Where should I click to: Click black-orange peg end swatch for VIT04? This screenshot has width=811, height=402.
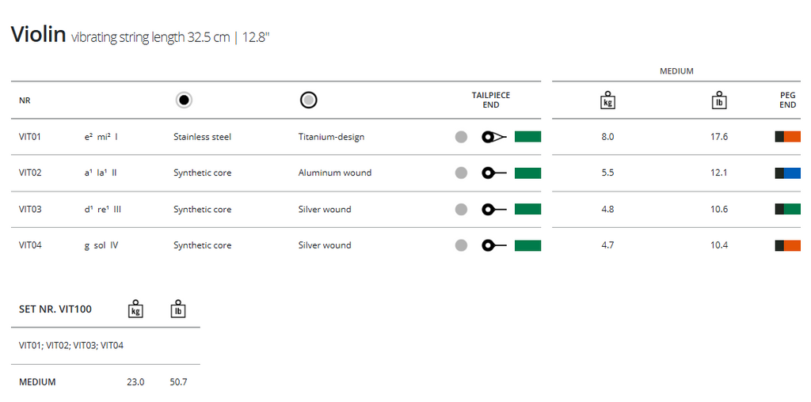coord(788,245)
